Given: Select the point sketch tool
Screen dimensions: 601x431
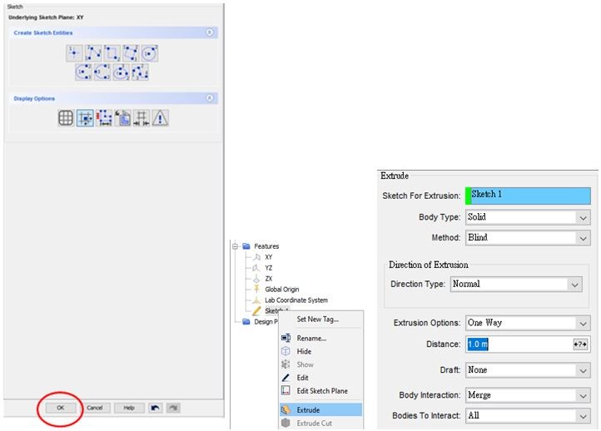Looking at the screenshot, I should pyautogui.click(x=75, y=53).
